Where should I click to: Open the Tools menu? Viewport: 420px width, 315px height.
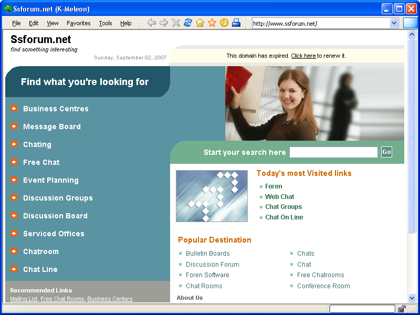[106, 23]
